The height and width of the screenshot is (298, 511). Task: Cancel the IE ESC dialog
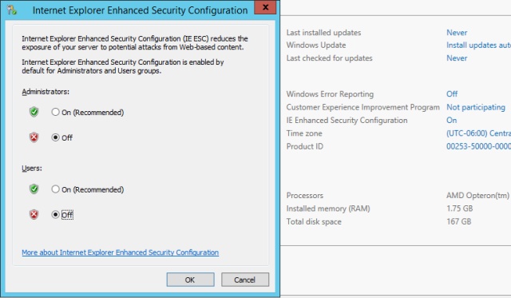(x=245, y=280)
